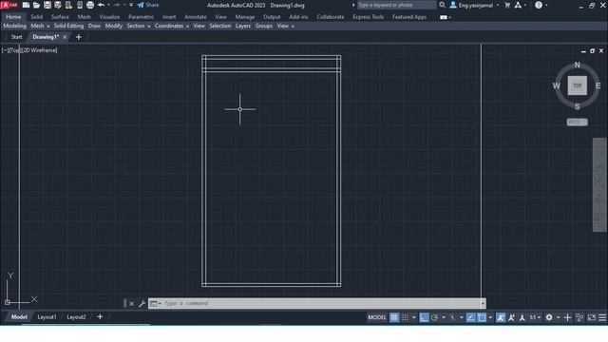Image resolution: width=608 pixels, height=342 pixels.
Task: Select the Surface ribbon tab
Action: point(60,17)
